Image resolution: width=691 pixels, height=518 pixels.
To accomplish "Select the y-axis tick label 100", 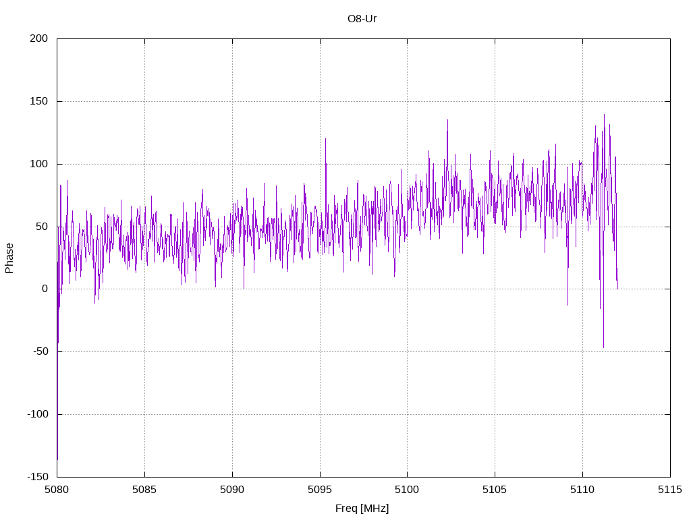I will click(x=38, y=164).
